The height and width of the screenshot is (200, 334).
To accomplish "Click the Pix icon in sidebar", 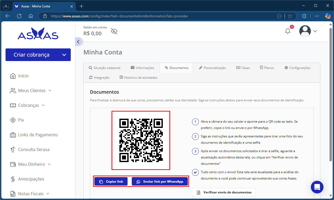I will pyautogui.click(x=13, y=120).
